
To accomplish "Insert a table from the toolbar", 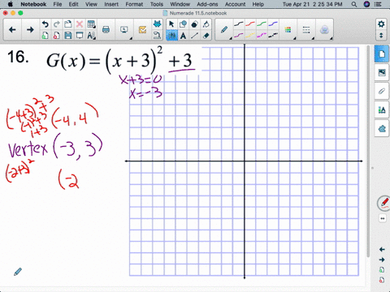I will (x=91, y=24).
